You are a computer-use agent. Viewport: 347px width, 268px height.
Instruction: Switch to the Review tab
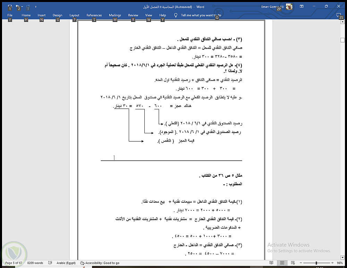pos(133,15)
